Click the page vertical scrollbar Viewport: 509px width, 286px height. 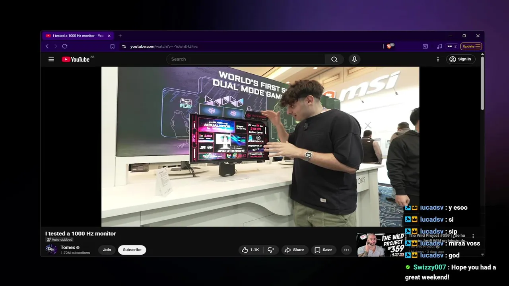click(482, 83)
